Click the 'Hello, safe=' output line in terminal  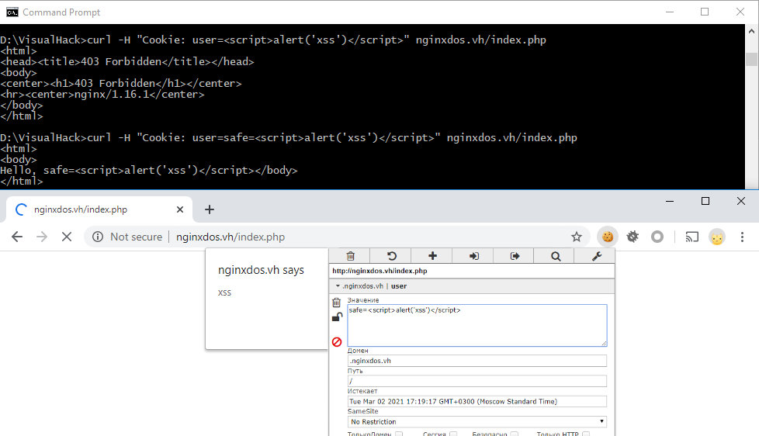pyautogui.click(x=148, y=170)
